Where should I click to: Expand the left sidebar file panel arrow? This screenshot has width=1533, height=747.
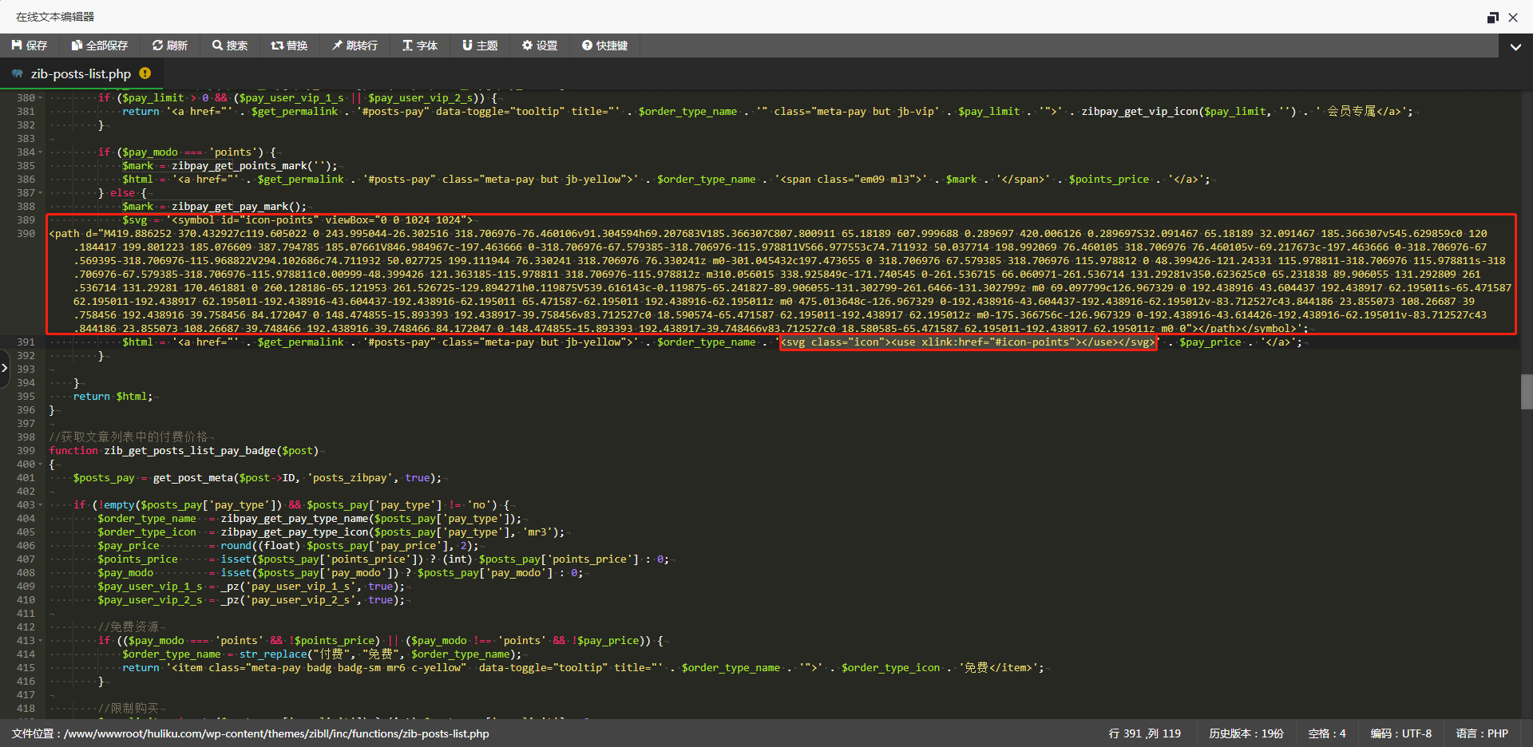[5, 368]
